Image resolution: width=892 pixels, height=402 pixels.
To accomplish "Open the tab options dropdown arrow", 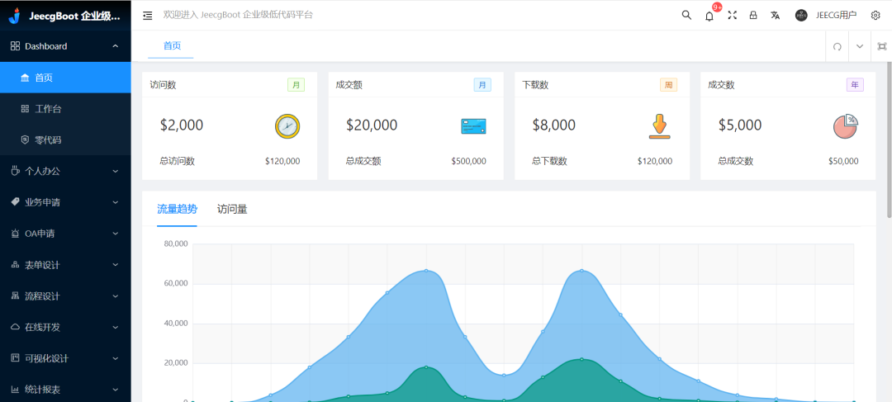I will pyautogui.click(x=859, y=46).
